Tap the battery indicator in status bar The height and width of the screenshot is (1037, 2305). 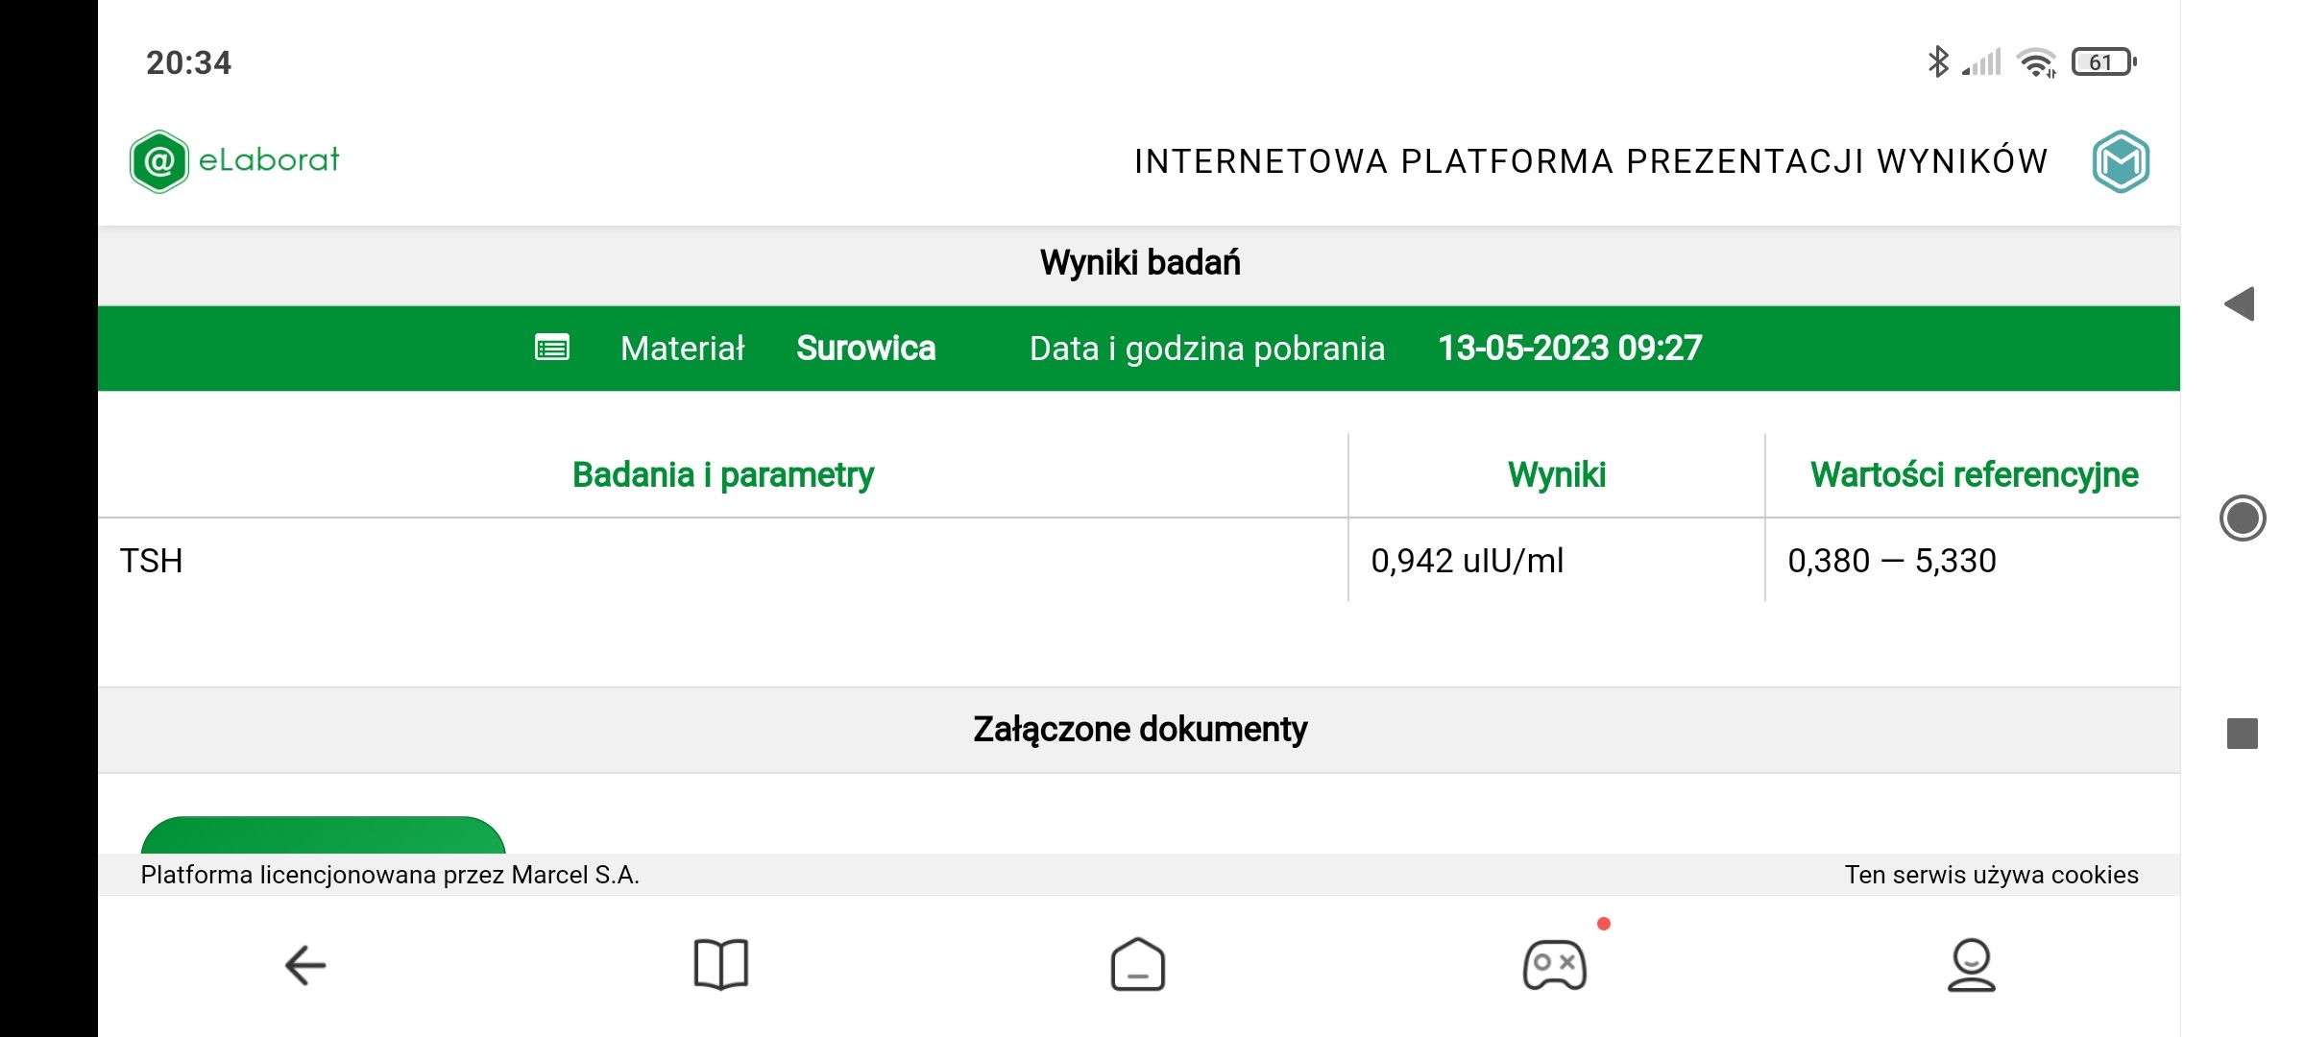coord(2103,62)
